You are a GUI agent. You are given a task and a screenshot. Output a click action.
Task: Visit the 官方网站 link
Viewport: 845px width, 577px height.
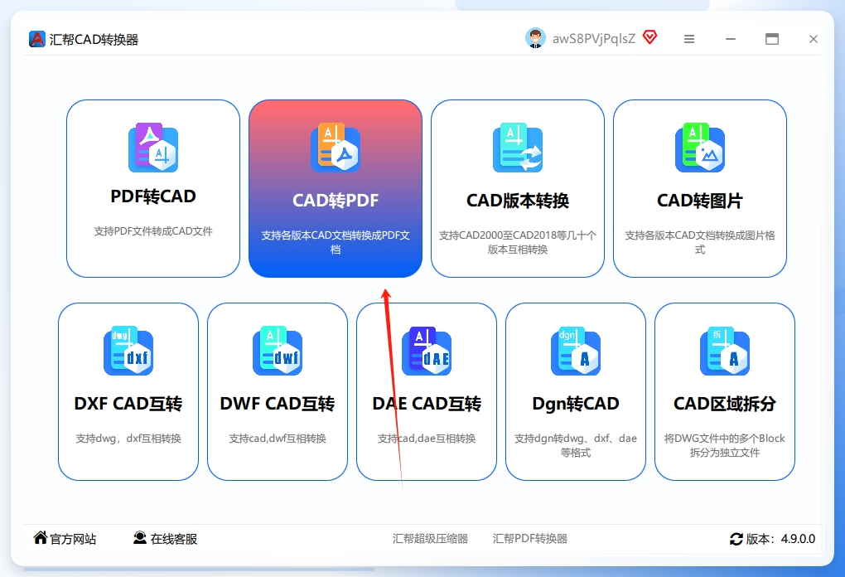(x=73, y=539)
